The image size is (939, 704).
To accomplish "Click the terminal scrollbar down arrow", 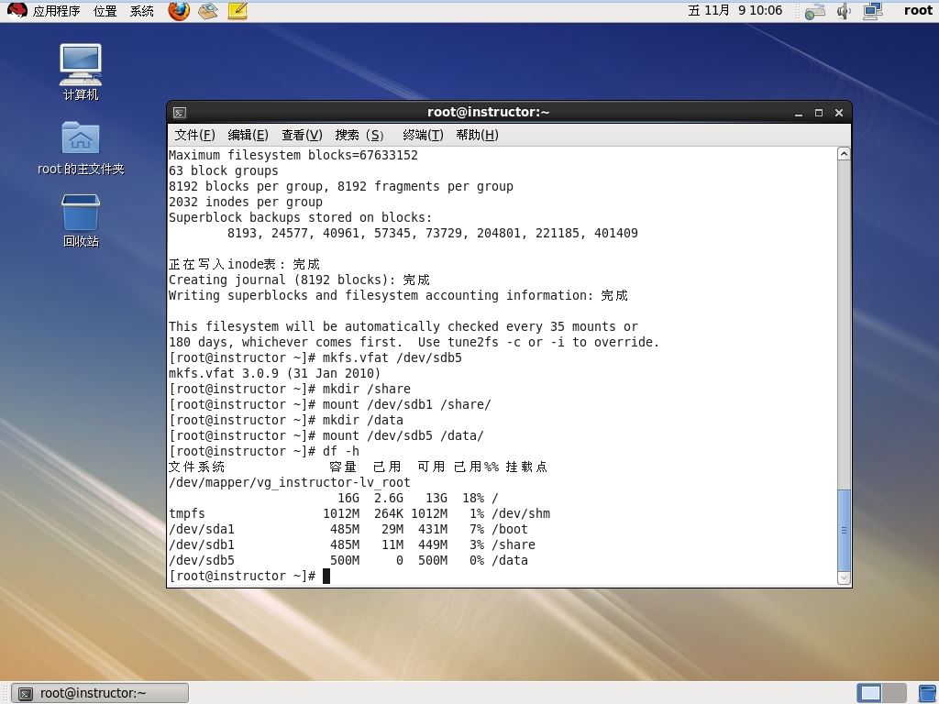I will coord(844,577).
